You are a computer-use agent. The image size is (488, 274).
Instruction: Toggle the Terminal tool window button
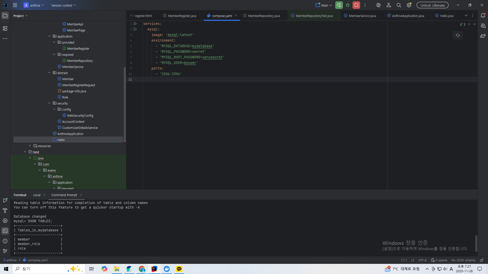point(5,231)
